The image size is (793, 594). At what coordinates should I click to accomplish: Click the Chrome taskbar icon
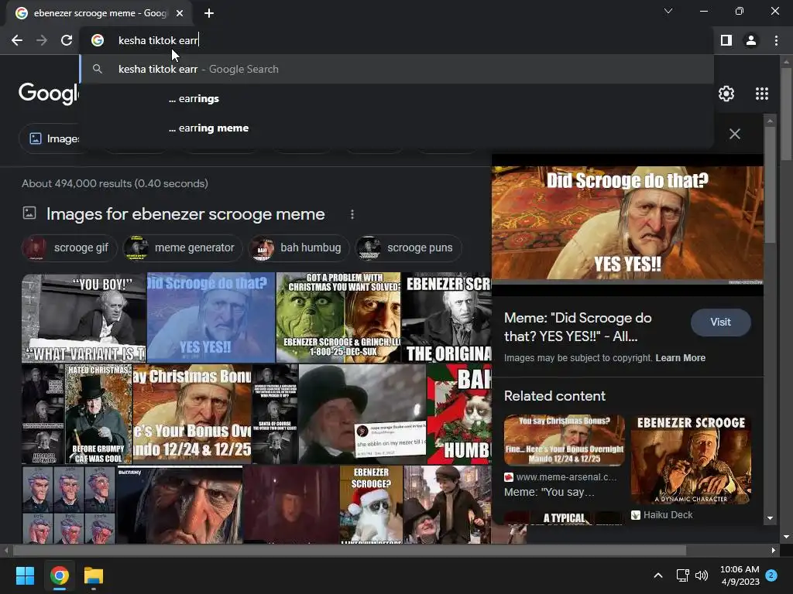tap(59, 575)
